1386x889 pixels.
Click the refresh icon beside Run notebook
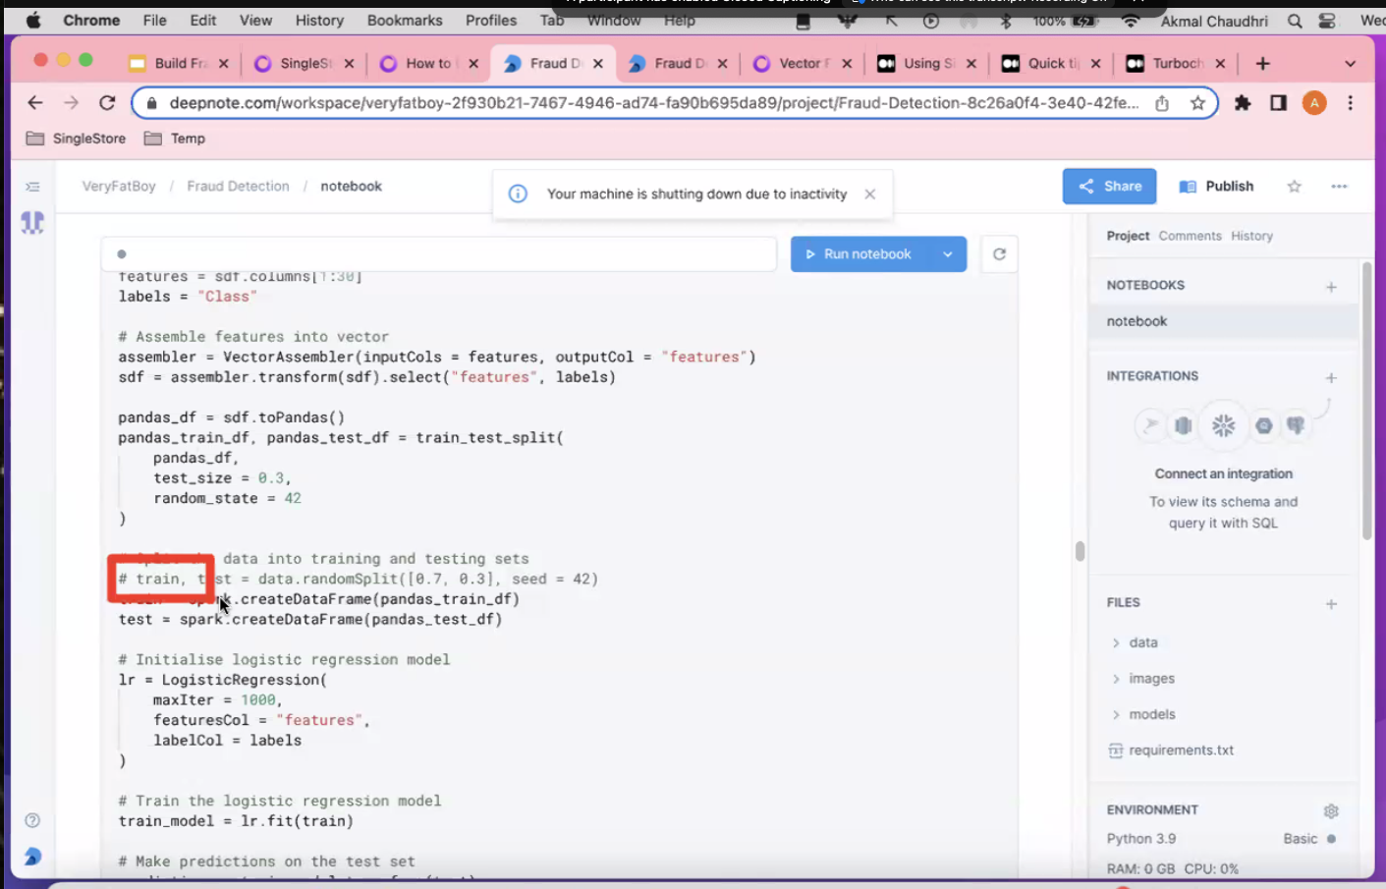click(999, 254)
